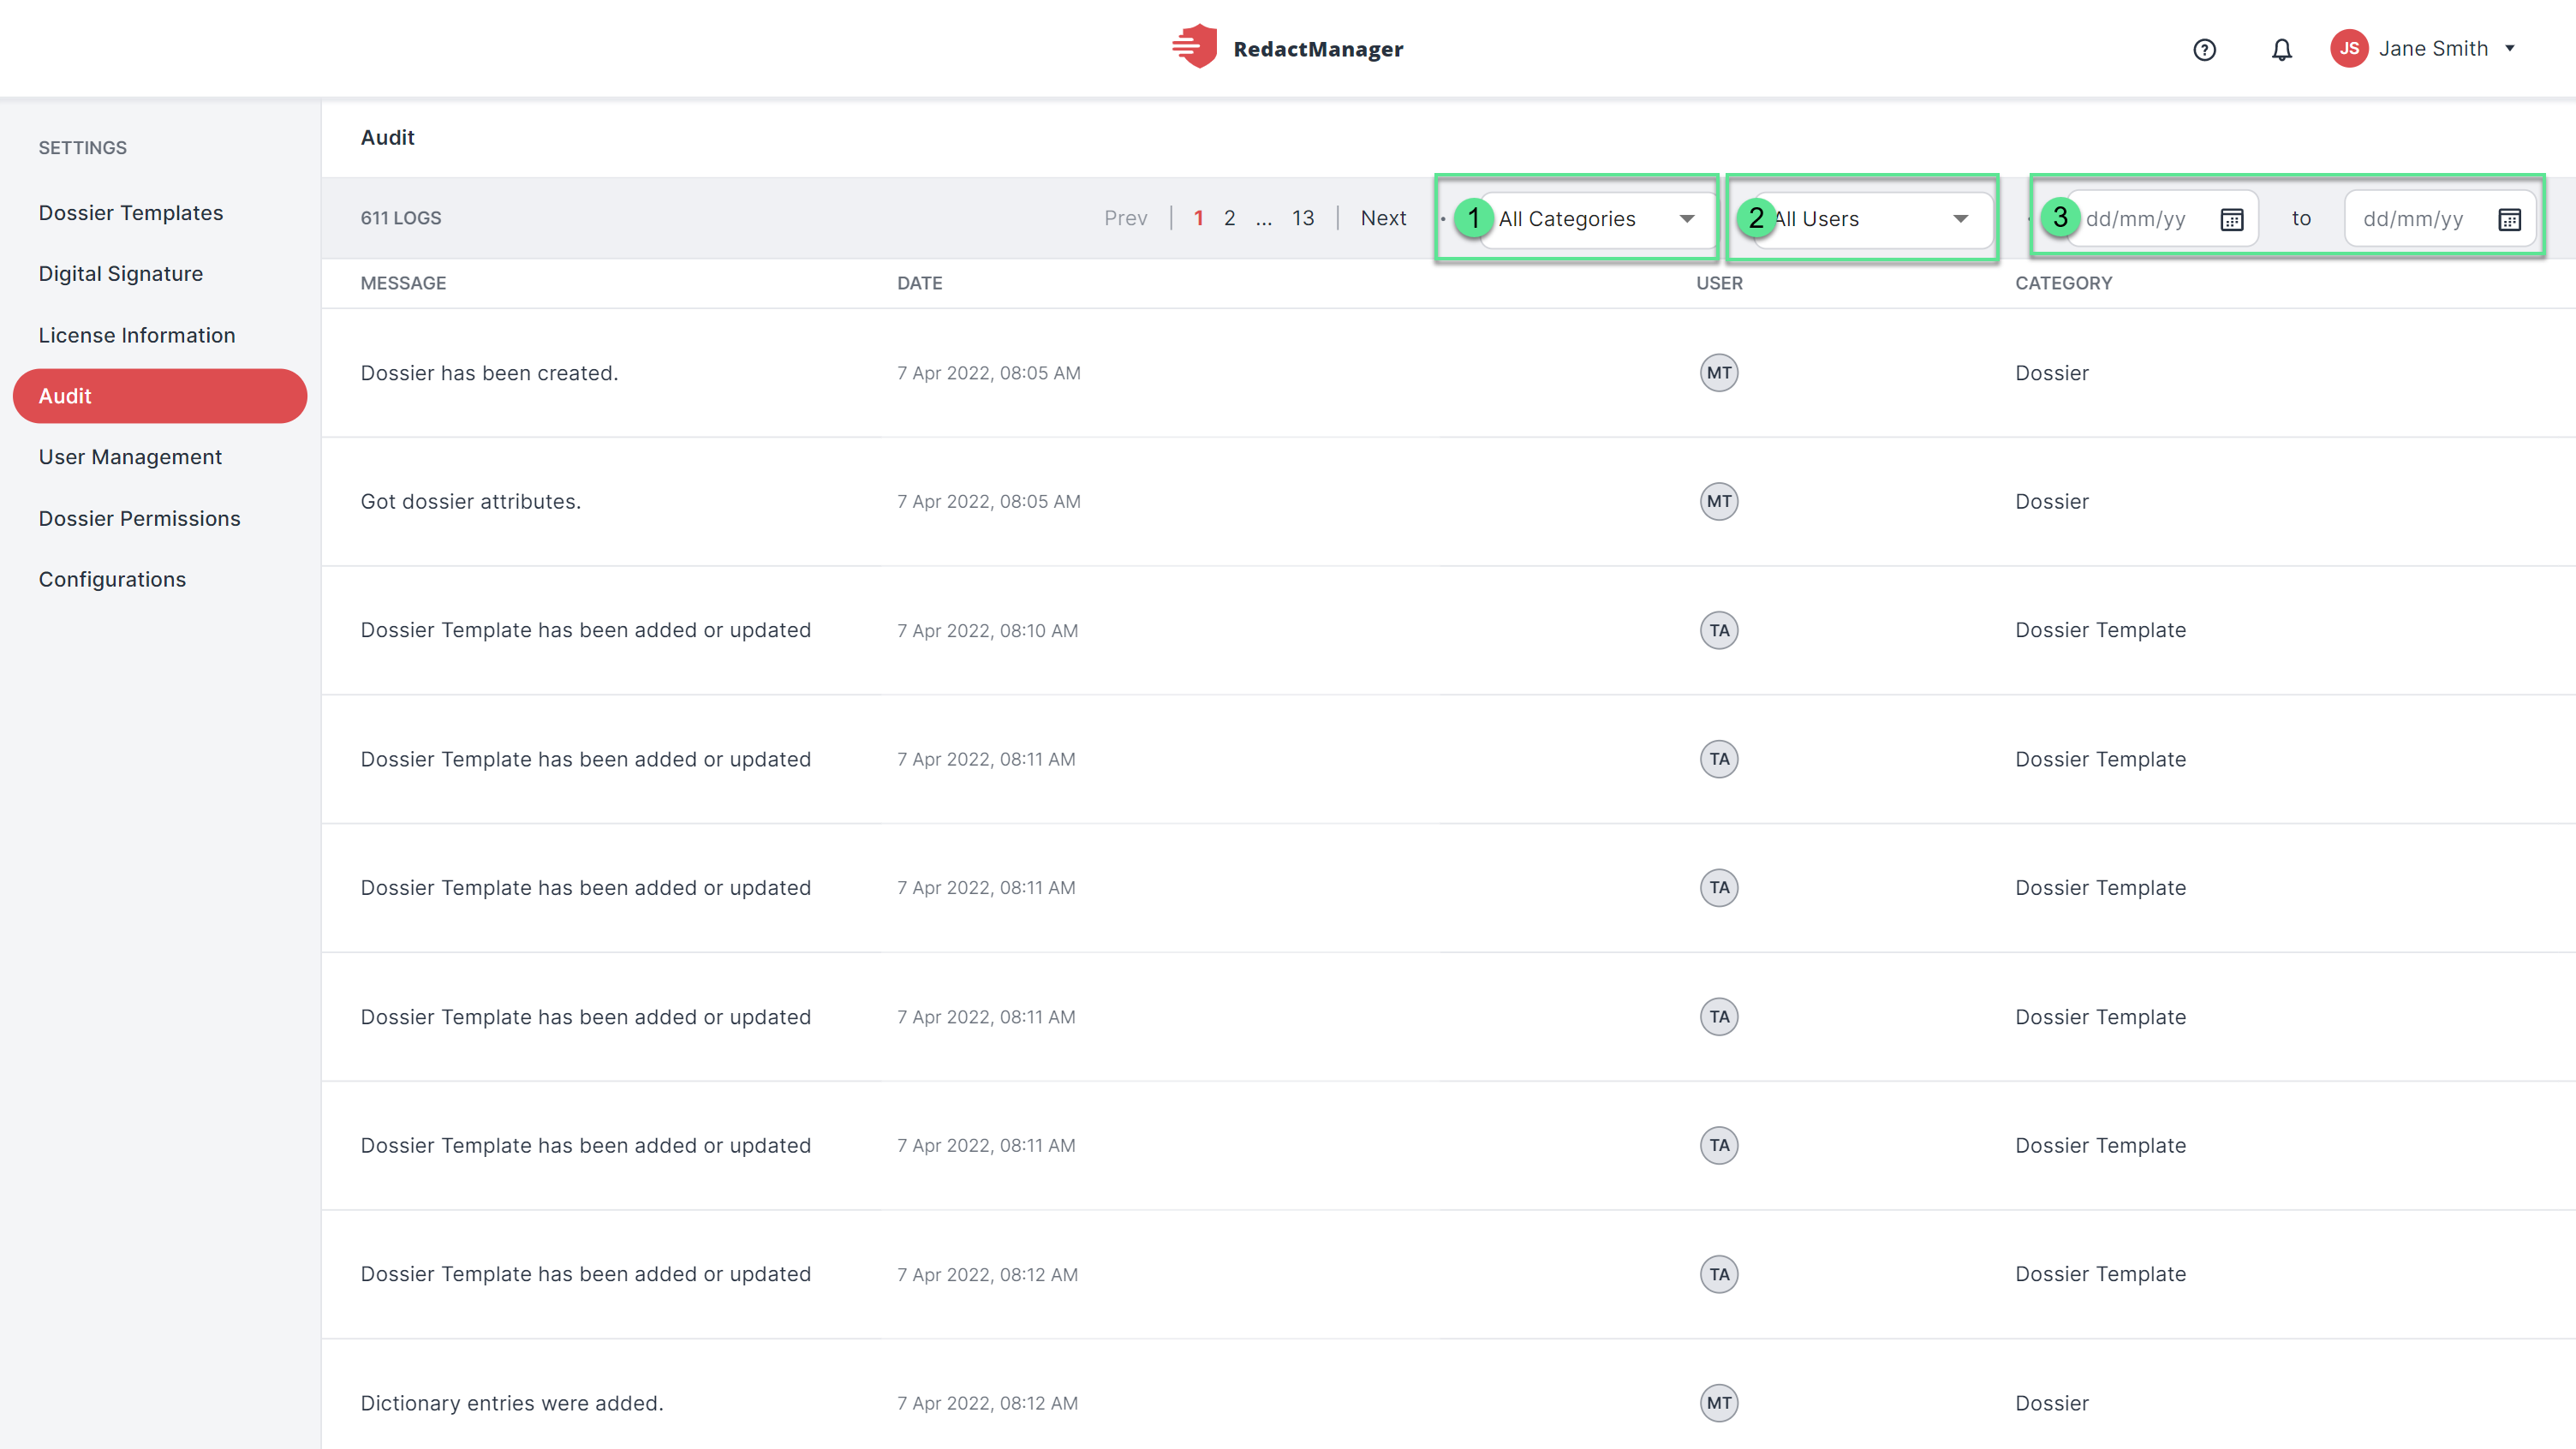Open Dossier Permissions settings
Screen dimensions: 2576x1449
[x=139, y=518]
